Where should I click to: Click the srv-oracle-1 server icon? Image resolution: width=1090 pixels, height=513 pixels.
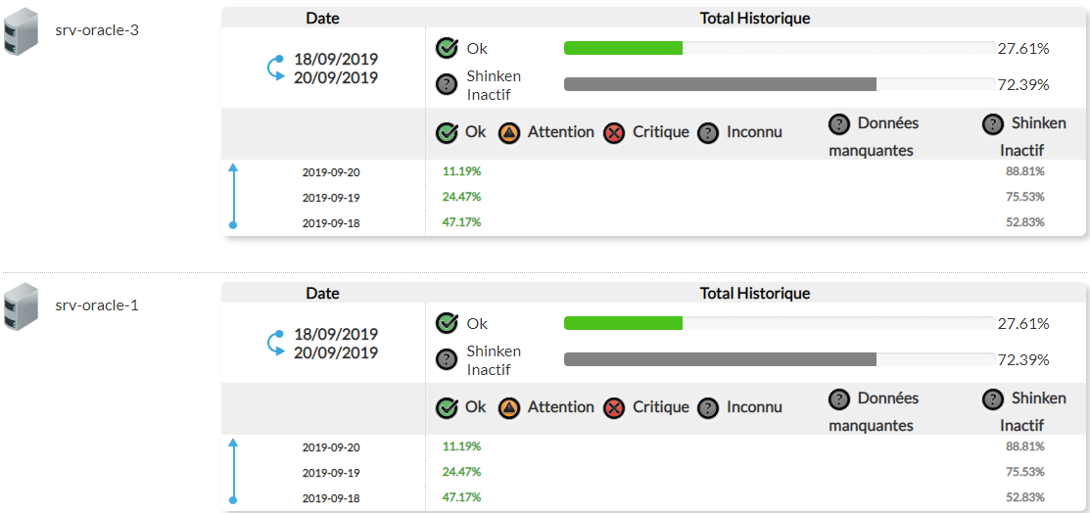[x=21, y=306]
